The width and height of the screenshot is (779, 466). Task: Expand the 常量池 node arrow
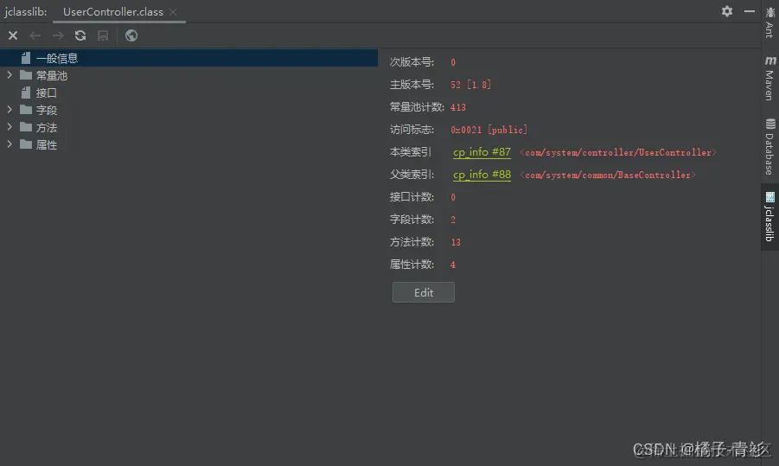[x=10, y=75]
